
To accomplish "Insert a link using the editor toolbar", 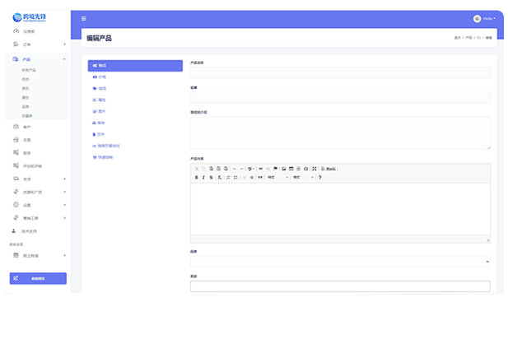I will pyautogui.click(x=261, y=169).
